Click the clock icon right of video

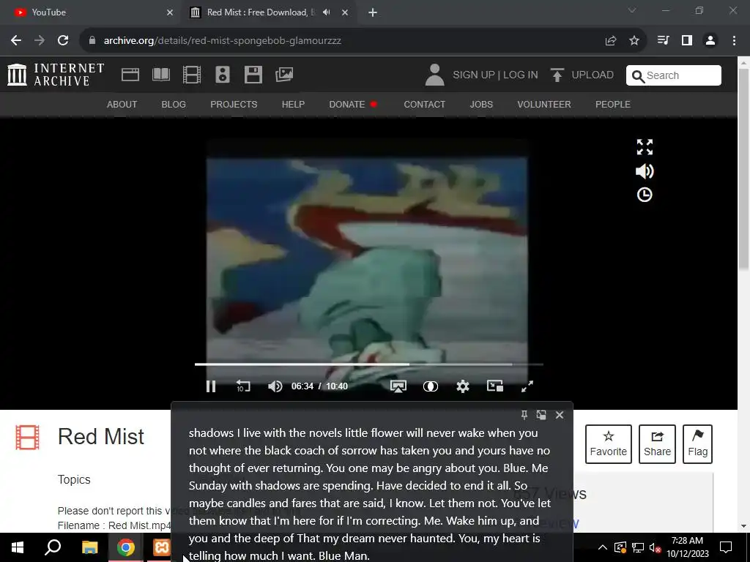point(645,195)
